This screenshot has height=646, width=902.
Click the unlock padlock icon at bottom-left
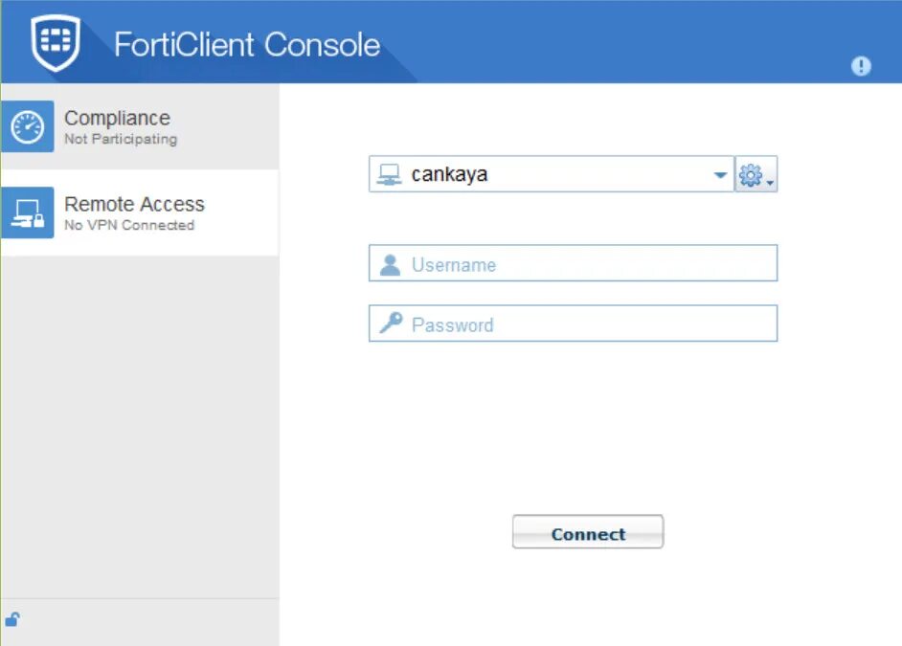point(12,619)
